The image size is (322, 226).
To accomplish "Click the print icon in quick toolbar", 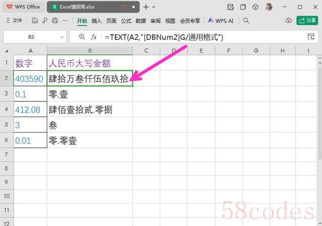I will (54, 21).
